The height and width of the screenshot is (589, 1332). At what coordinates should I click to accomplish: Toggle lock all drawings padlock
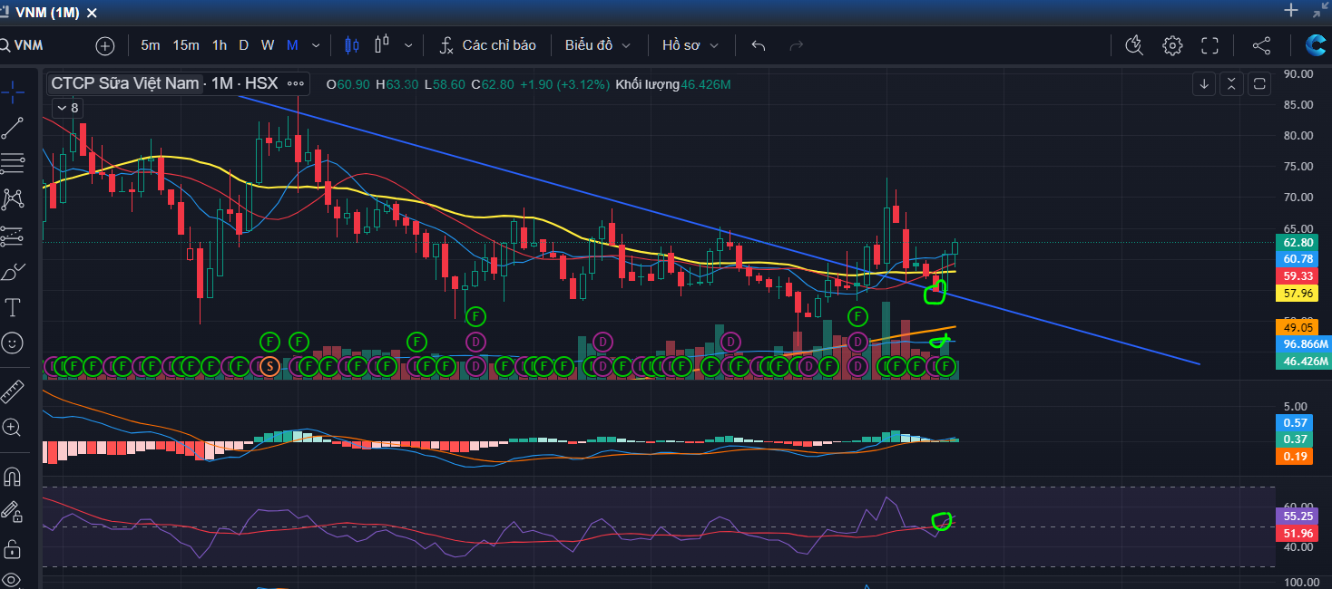(x=13, y=548)
